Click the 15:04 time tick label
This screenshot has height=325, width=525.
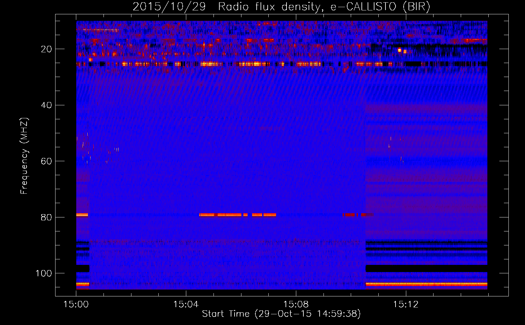186,305
